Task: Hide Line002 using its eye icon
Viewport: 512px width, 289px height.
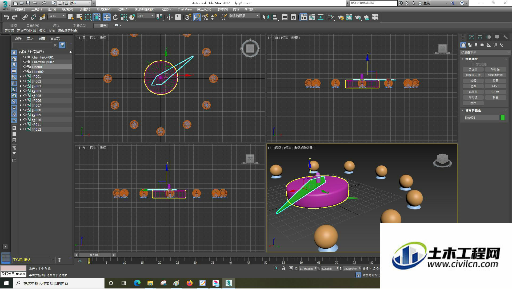Action: tap(25, 72)
